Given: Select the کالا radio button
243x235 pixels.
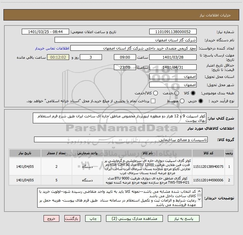Looking at the screenshot, I should pyautogui.click(x=193, y=93).
